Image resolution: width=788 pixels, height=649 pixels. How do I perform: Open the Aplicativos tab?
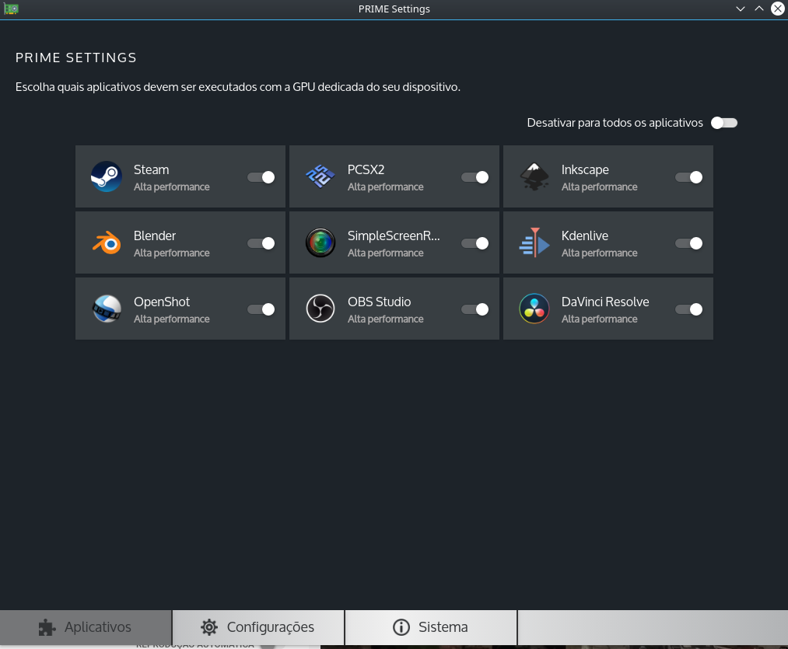pos(86,627)
